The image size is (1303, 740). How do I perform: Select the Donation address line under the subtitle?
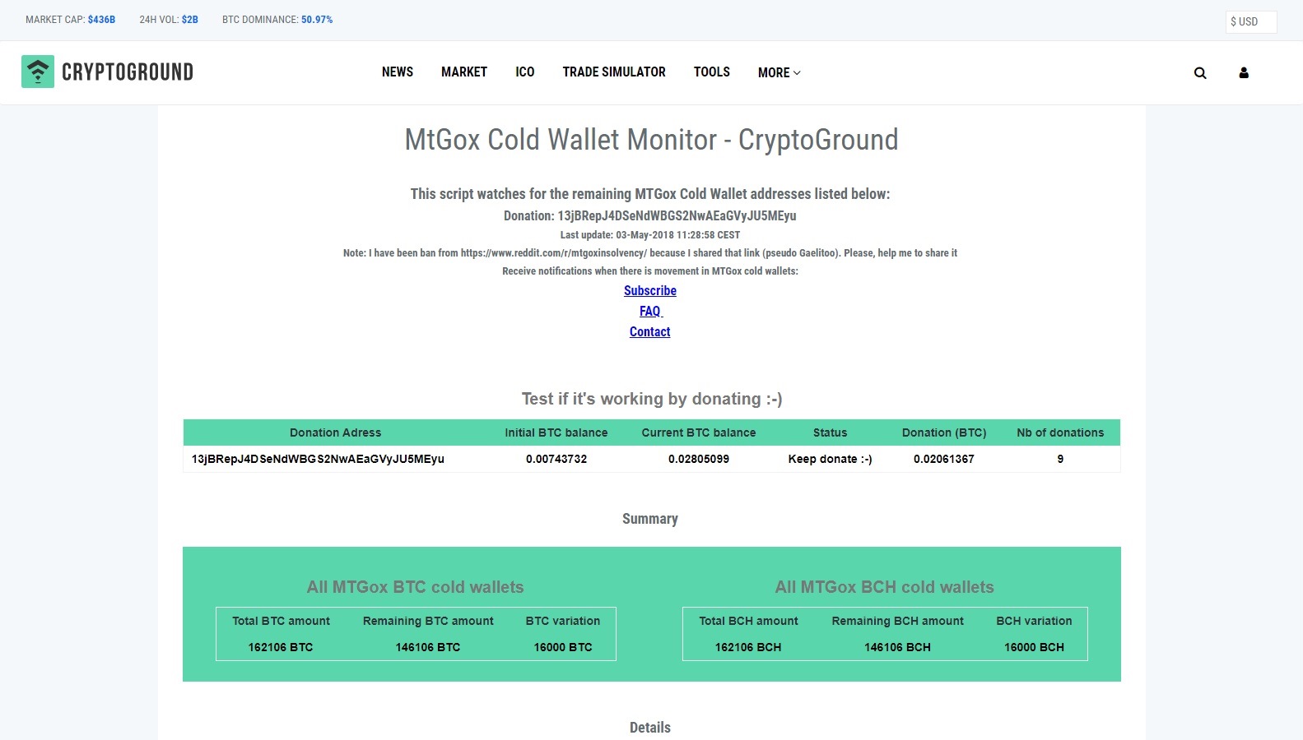click(x=650, y=215)
